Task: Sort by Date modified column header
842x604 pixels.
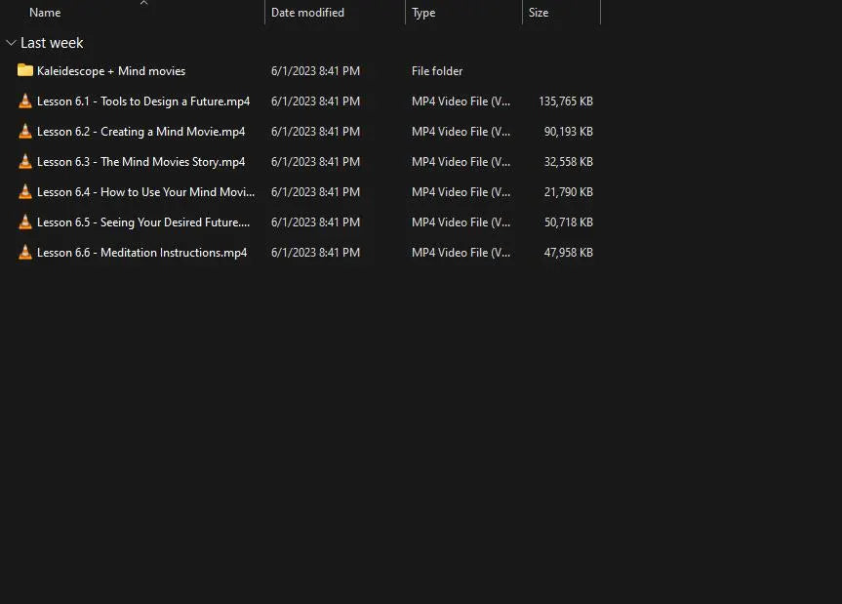Action: [x=307, y=13]
